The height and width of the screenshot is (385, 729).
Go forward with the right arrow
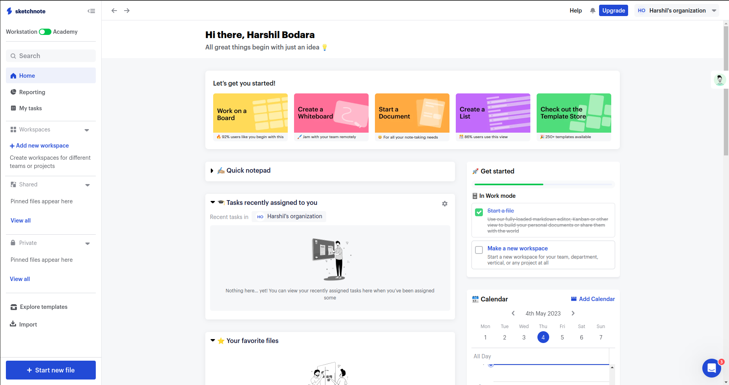pos(127,11)
